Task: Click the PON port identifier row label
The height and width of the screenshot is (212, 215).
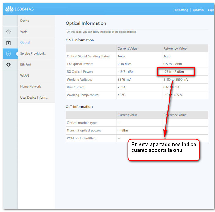Action: tap(81, 138)
